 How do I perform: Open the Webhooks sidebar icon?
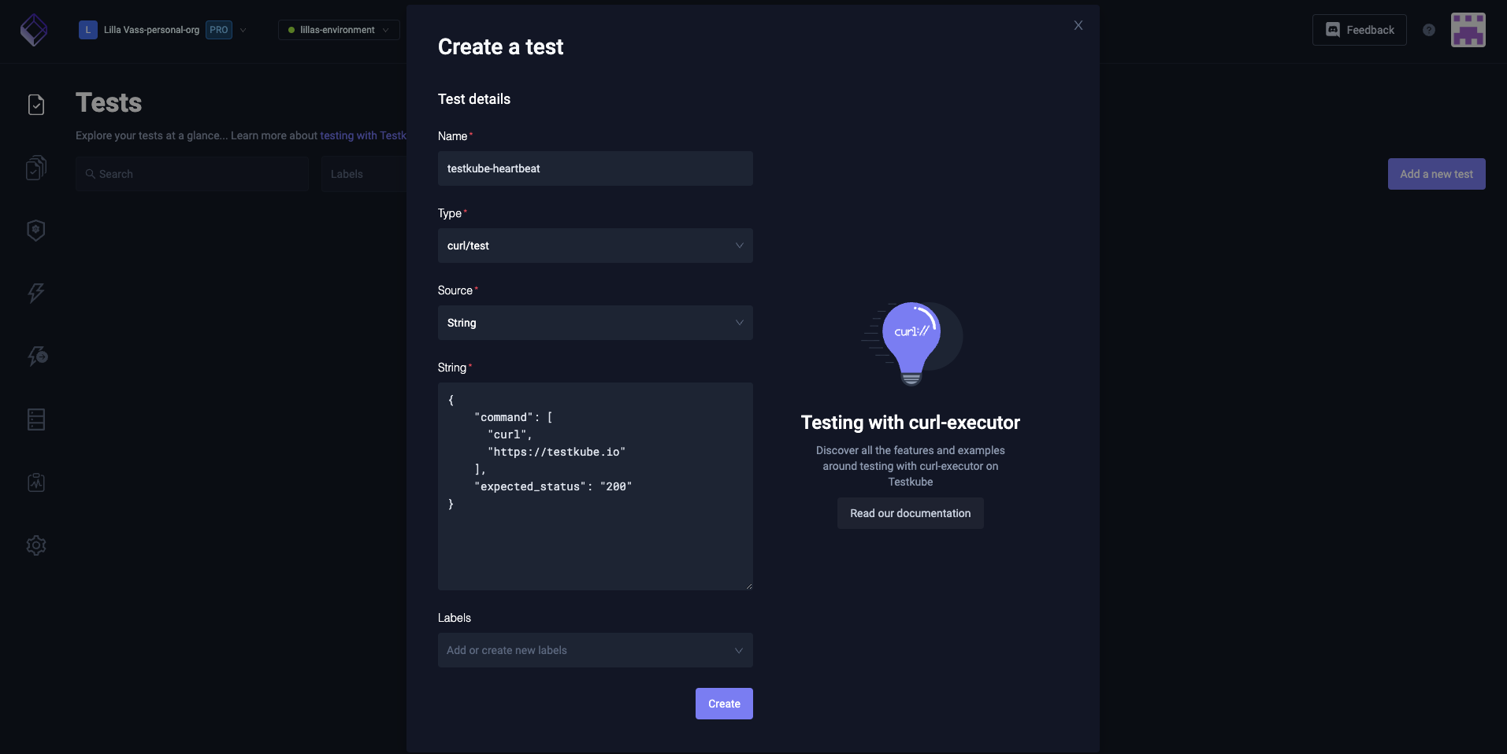click(35, 356)
